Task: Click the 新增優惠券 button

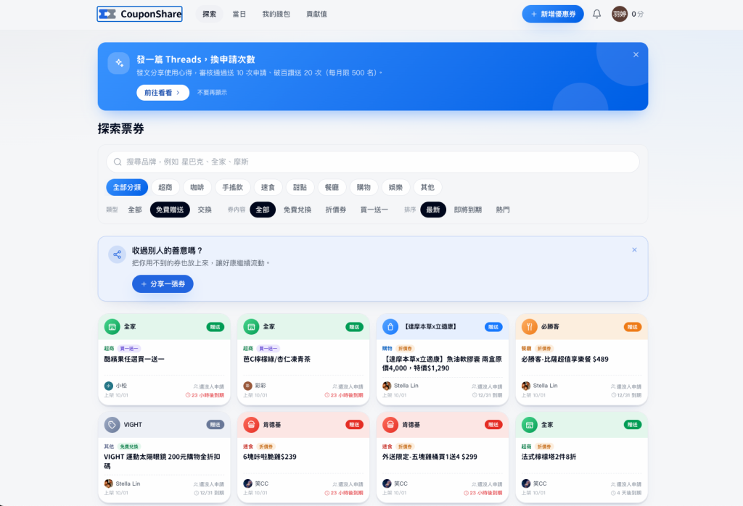Action: tap(553, 14)
